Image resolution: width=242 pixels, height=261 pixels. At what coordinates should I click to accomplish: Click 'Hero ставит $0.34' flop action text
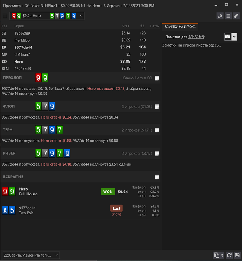click(x=56, y=117)
